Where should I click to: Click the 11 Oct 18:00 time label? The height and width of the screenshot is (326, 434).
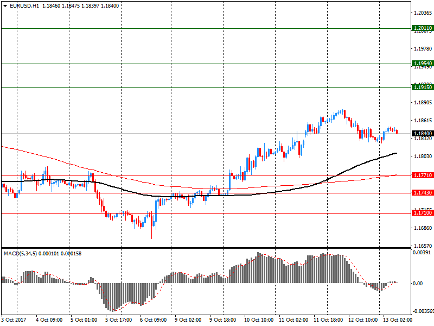pos(328,320)
